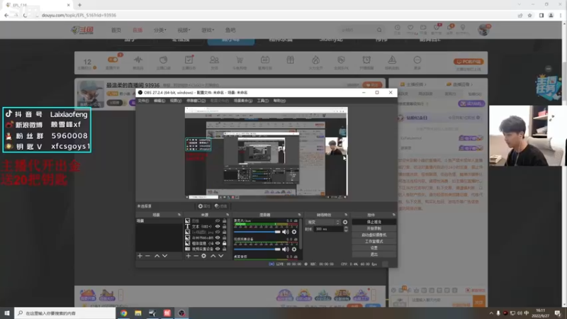Screen dimensions: 567x319
Task: Expand the 直播回看 section arrow
Action: (472, 84)
